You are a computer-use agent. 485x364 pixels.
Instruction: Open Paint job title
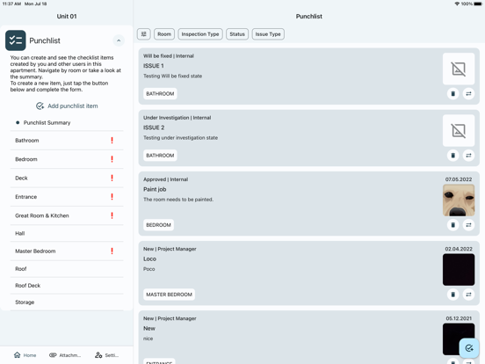tap(155, 189)
